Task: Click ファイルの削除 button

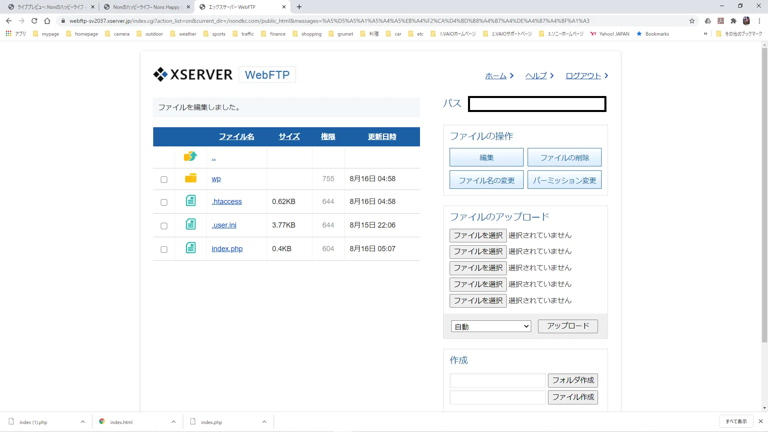Action: coord(564,157)
